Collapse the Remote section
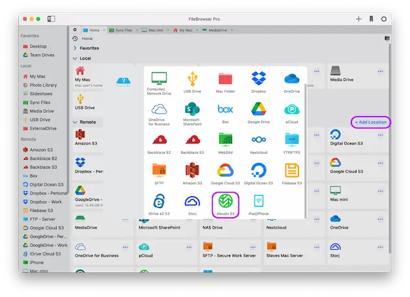The width and height of the screenshot is (410, 297). click(75, 122)
